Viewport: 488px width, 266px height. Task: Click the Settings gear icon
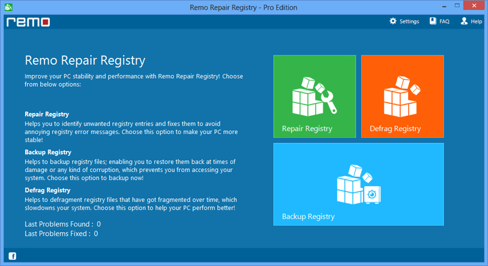[x=393, y=21]
